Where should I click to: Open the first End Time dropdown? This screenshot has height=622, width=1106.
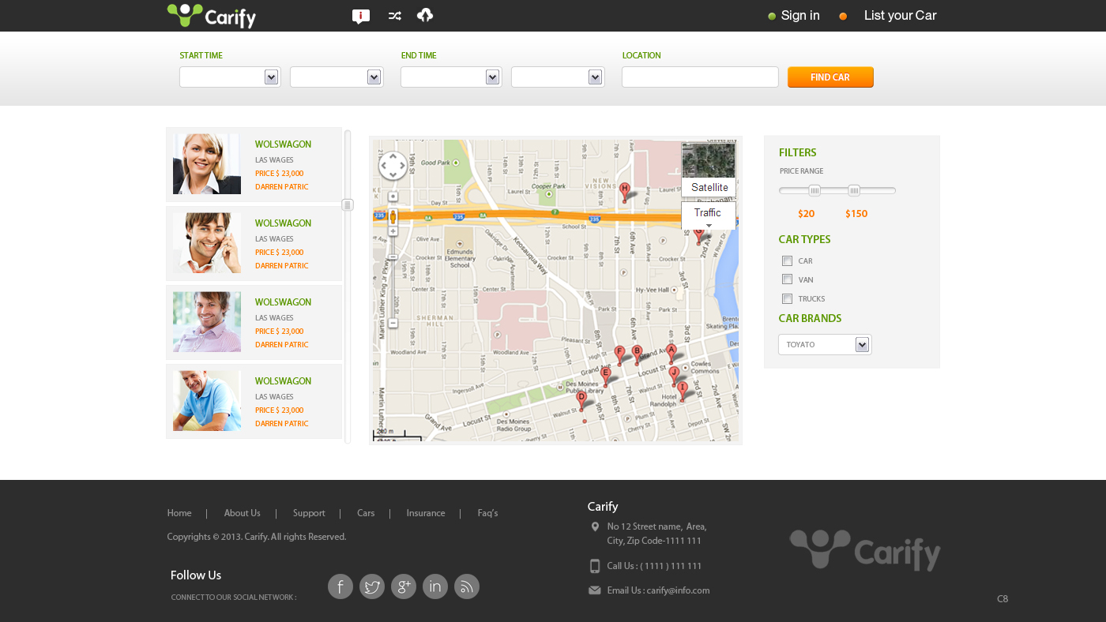click(451, 77)
